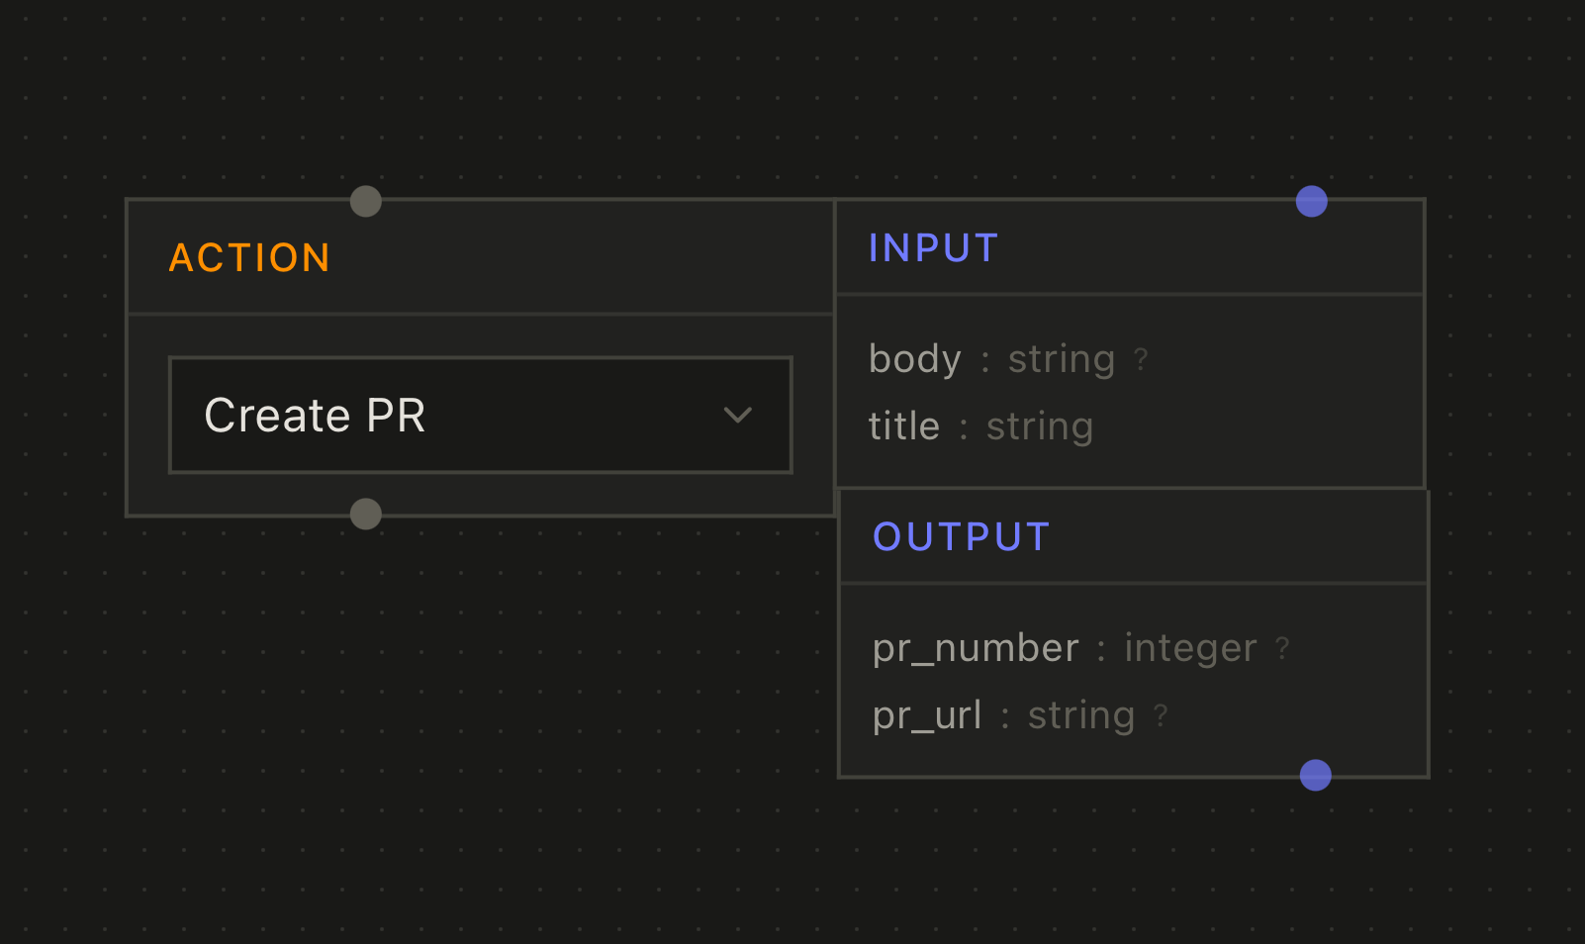1585x944 pixels.
Task: Click the body input field name
Action: (x=914, y=359)
